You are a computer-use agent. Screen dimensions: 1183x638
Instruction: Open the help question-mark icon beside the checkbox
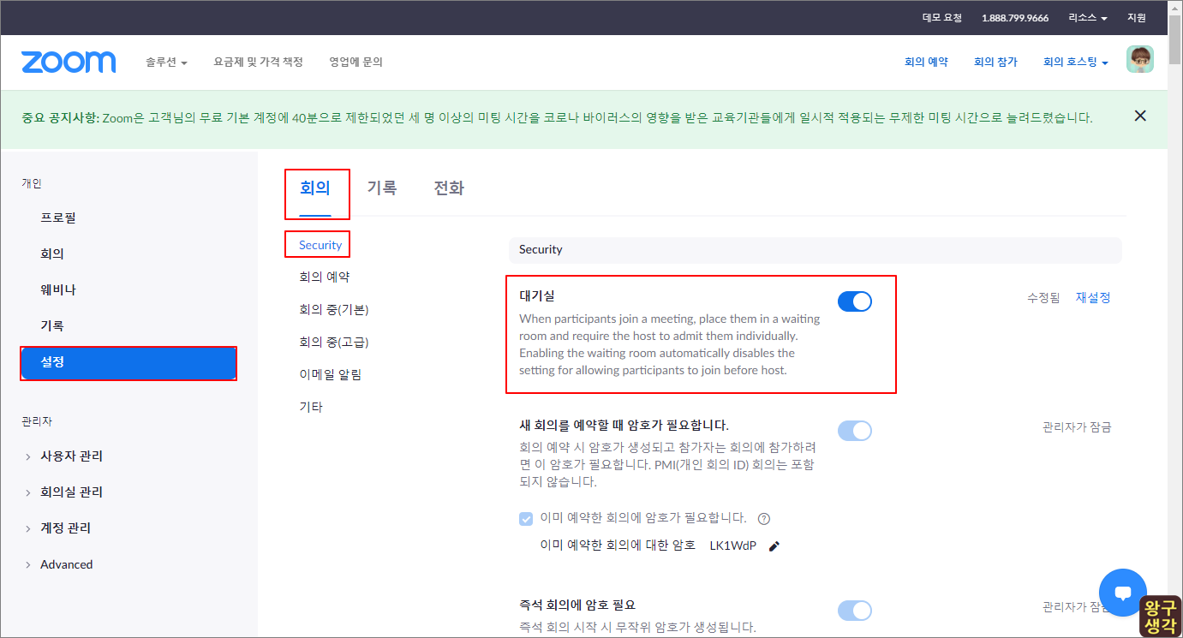[764, 518]
